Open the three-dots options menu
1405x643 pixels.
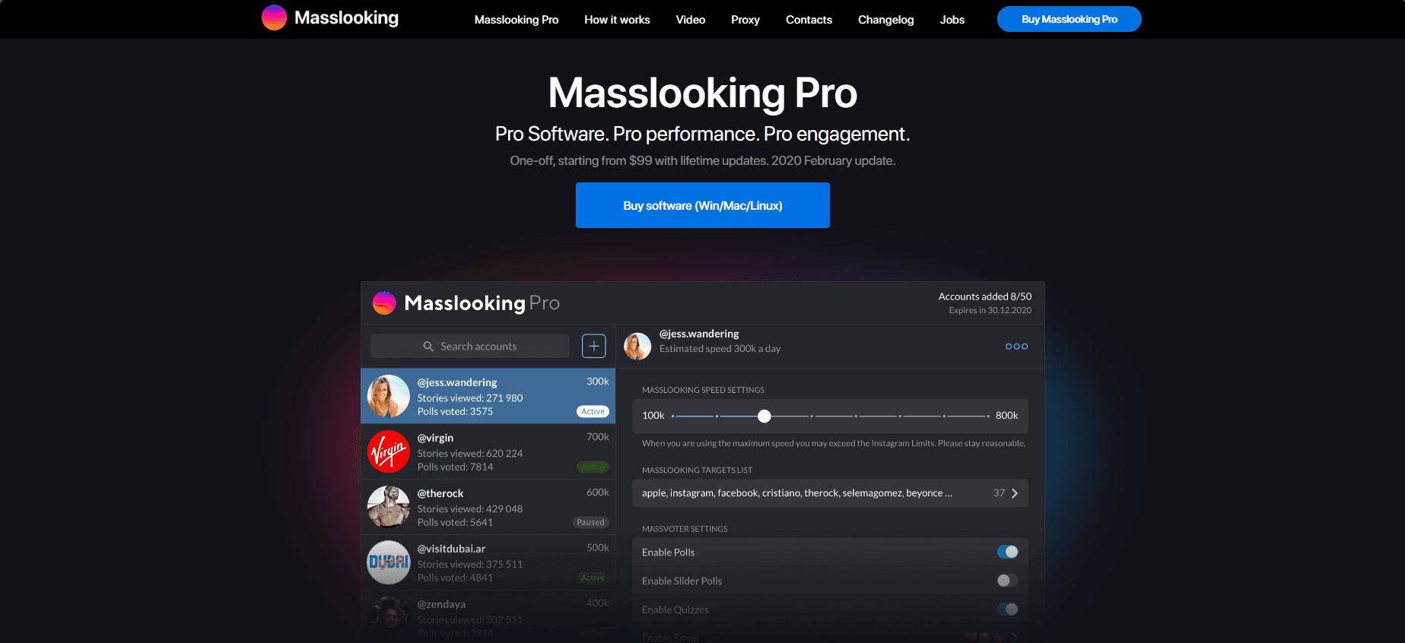point(1016,347)
